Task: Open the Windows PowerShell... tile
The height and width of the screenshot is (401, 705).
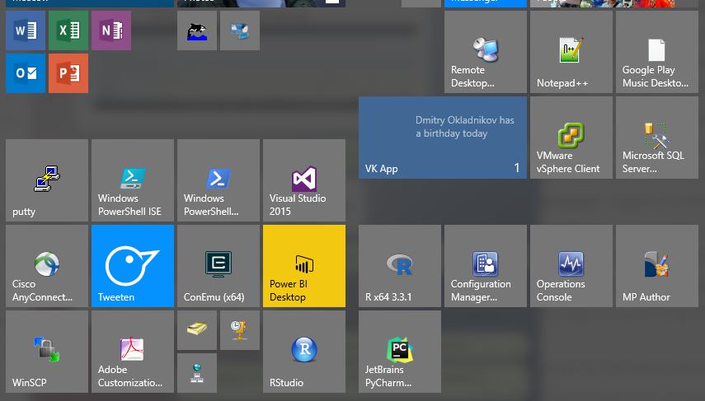Action: click(219, 180)
